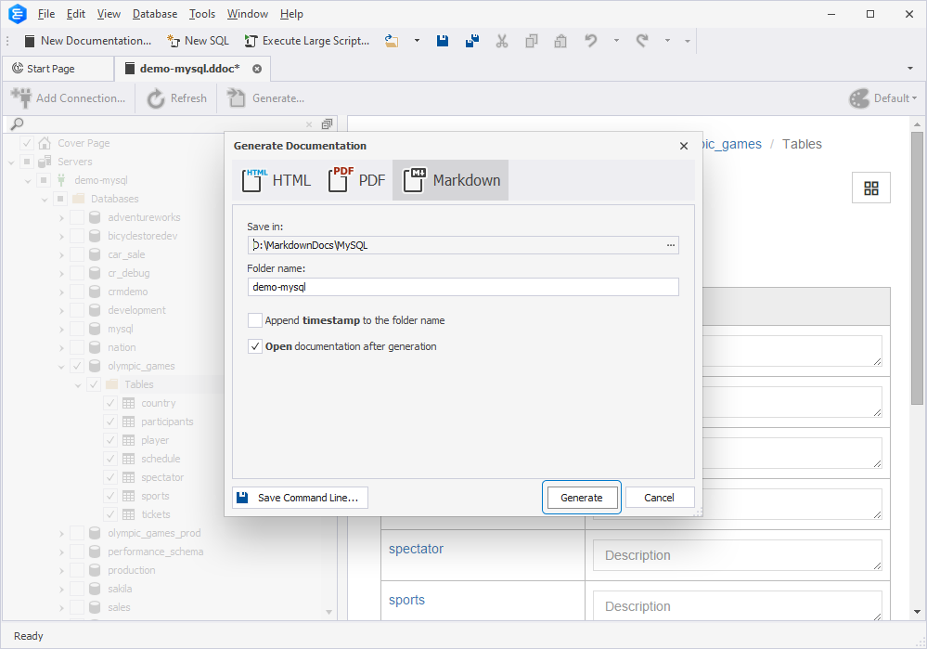The image size is (927, 649).
Task: Toggle the grid view icon near Tables
Action: pos(870,188)
